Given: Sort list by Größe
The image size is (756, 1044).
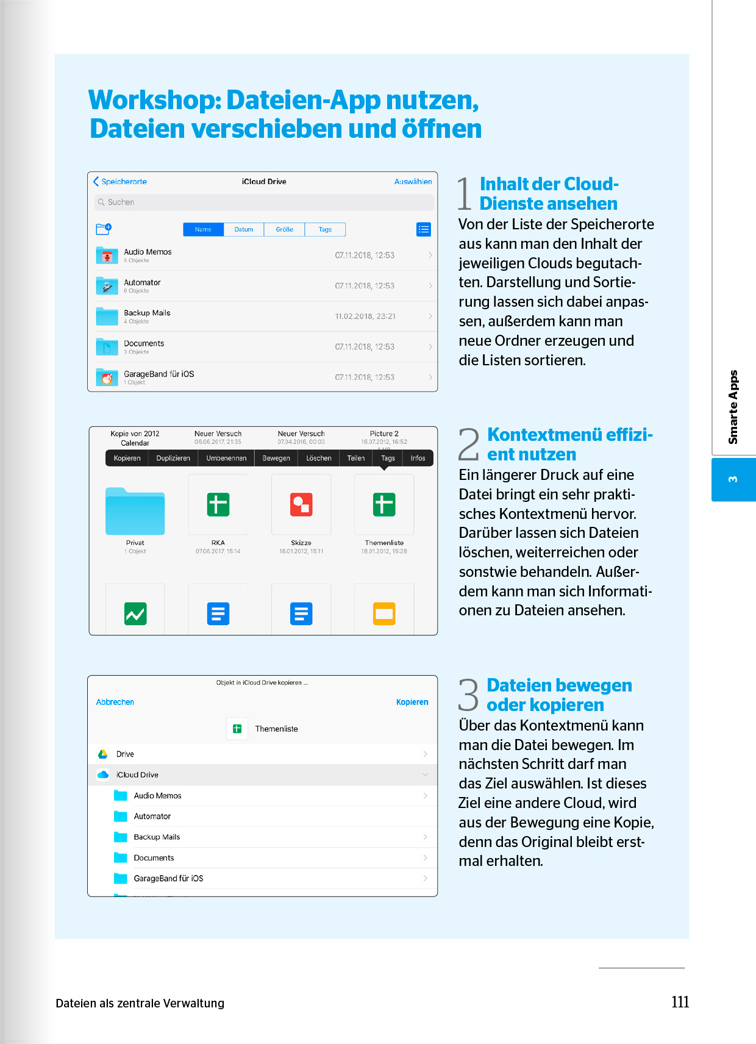Looking at the screenshot, I should 284,229.
